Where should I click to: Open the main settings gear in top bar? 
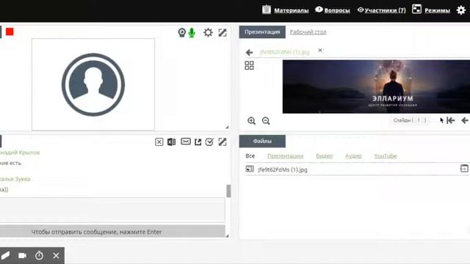(x=461, y=10)
